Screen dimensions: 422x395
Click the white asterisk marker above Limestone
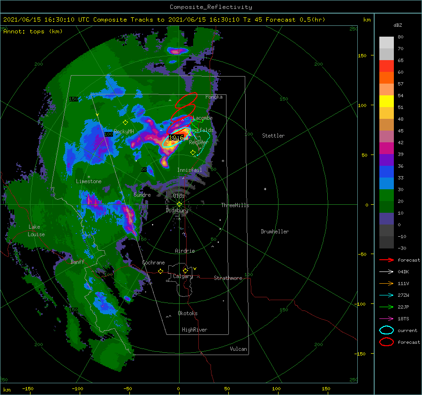pyautogui.click(x=89, y=177)
